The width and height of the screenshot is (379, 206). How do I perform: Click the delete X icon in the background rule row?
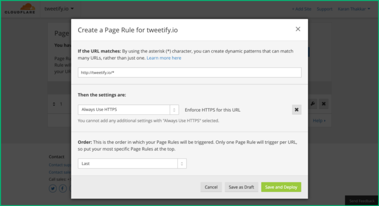click(324, 104)
